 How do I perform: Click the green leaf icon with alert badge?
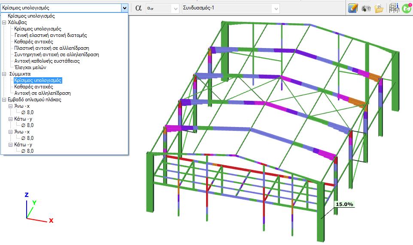(x=407, y=8)
